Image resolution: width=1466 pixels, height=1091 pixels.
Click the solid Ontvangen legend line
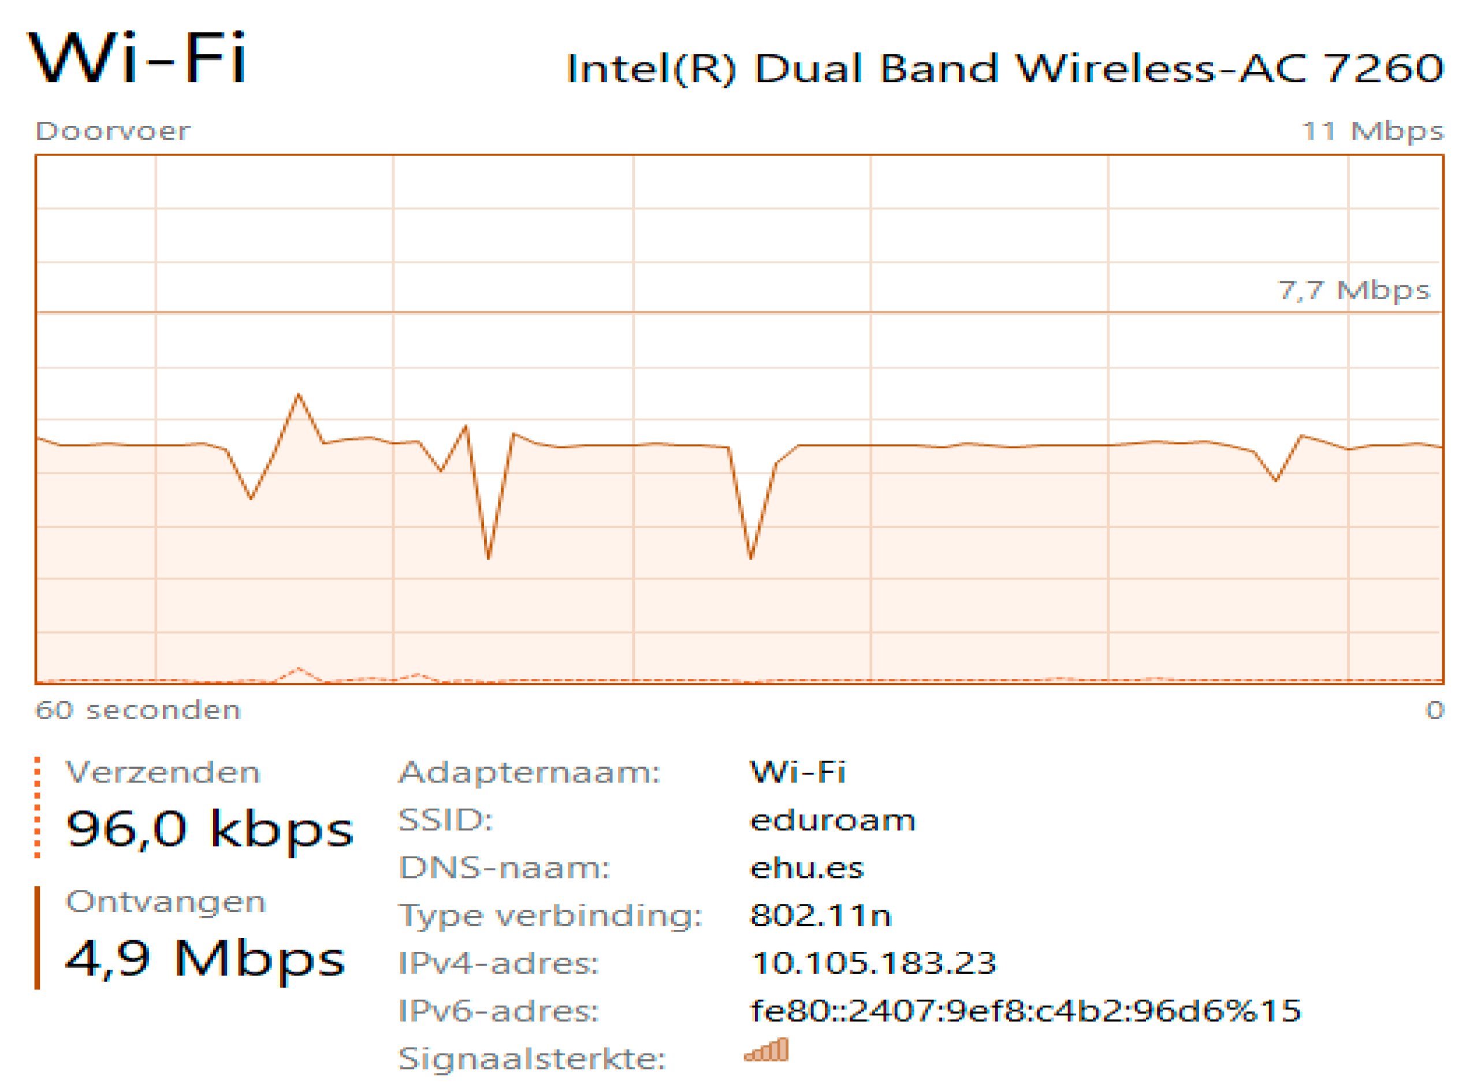tap(38, 938)
